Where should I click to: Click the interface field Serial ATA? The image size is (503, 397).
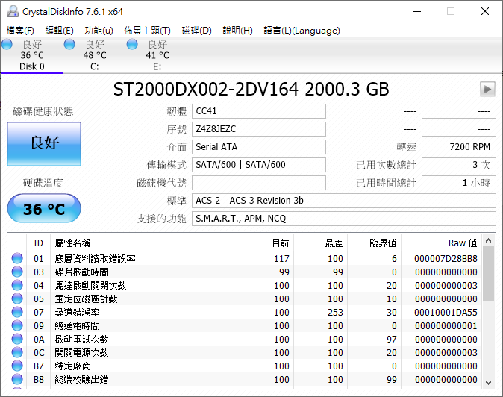[x=259, y=147]
